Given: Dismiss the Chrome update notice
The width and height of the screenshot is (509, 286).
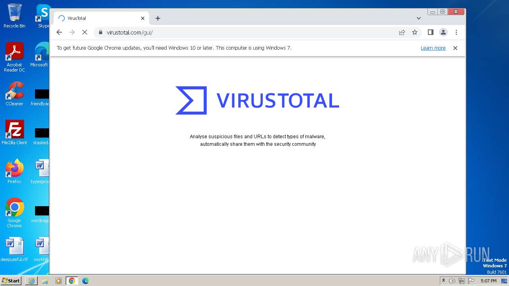Looking at the screenshot, I should point(455,48).
